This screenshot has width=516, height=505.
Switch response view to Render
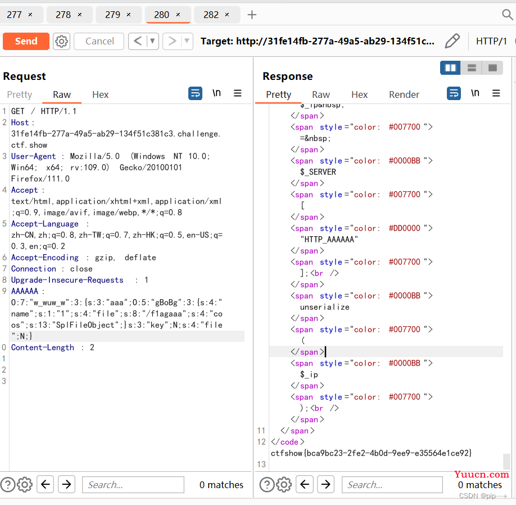click(x=404, y=95)
